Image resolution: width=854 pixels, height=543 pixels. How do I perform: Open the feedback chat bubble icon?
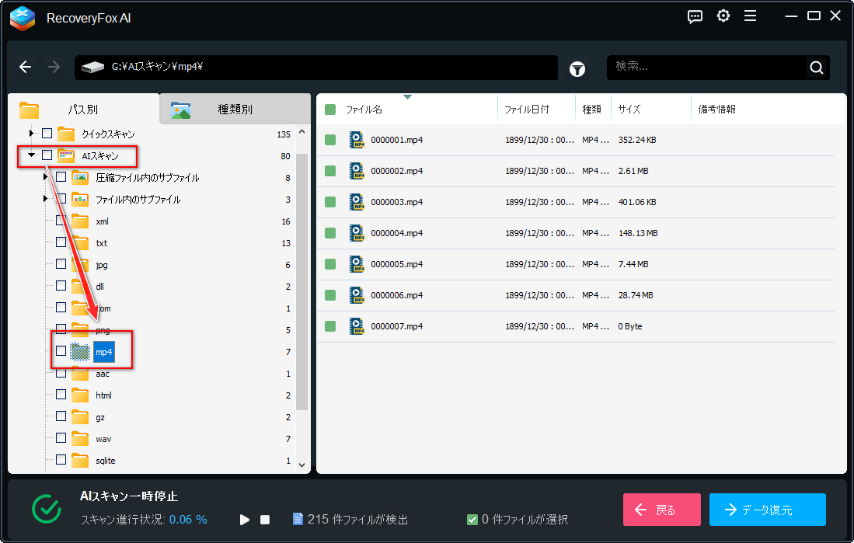pos(695,16)
